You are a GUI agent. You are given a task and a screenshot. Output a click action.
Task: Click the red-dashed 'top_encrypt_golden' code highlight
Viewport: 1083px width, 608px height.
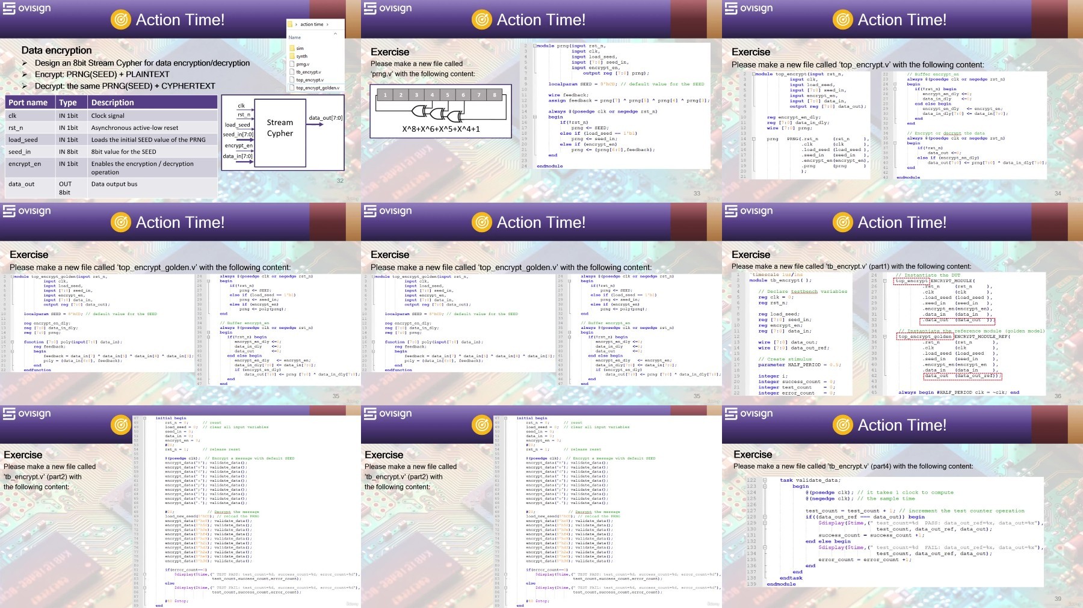click(x=925, y=337)
